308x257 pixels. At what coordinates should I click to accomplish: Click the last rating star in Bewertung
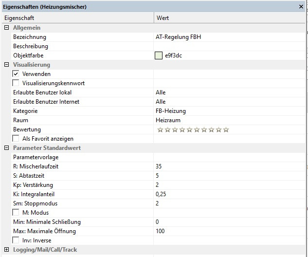[226, 130]
